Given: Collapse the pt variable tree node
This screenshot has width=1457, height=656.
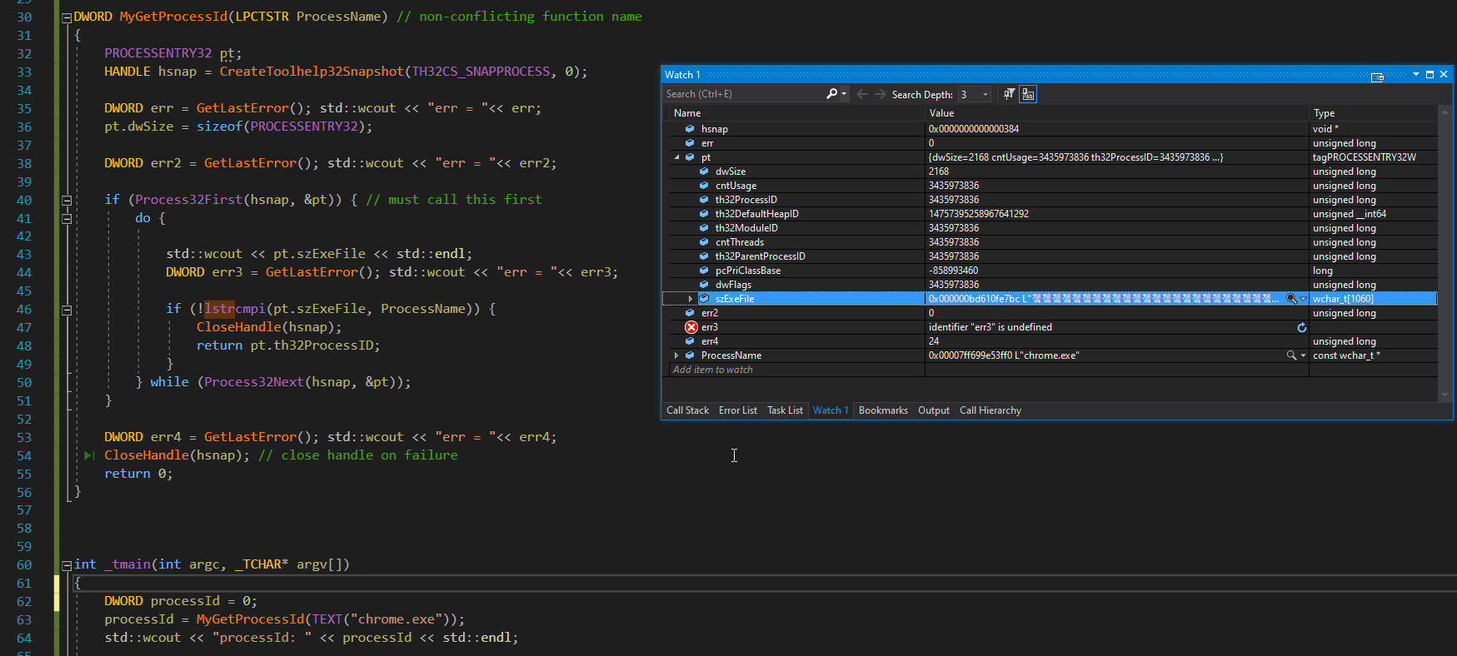Looking at the screenshot, I should point(676,157).
